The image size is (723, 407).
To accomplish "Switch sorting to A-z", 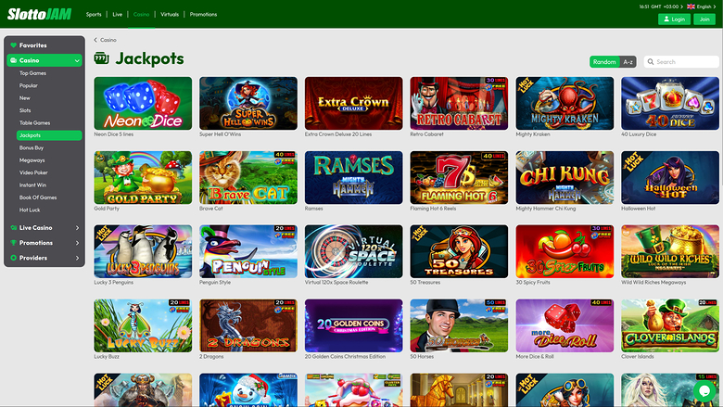I will [628, 62].
